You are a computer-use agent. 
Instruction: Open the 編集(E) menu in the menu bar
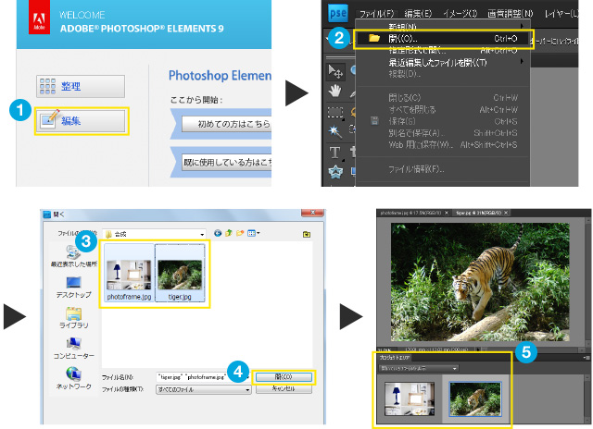(x=418, y=14)
